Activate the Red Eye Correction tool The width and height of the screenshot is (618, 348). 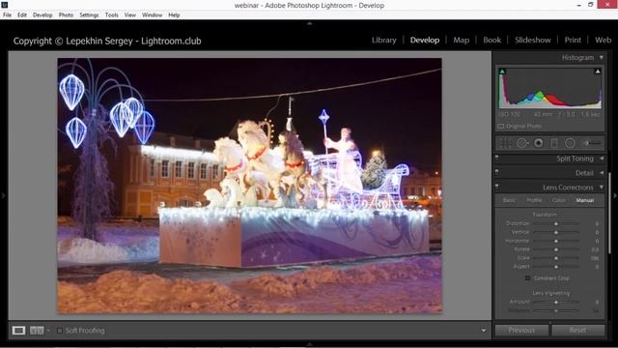(x=538, y=143)
